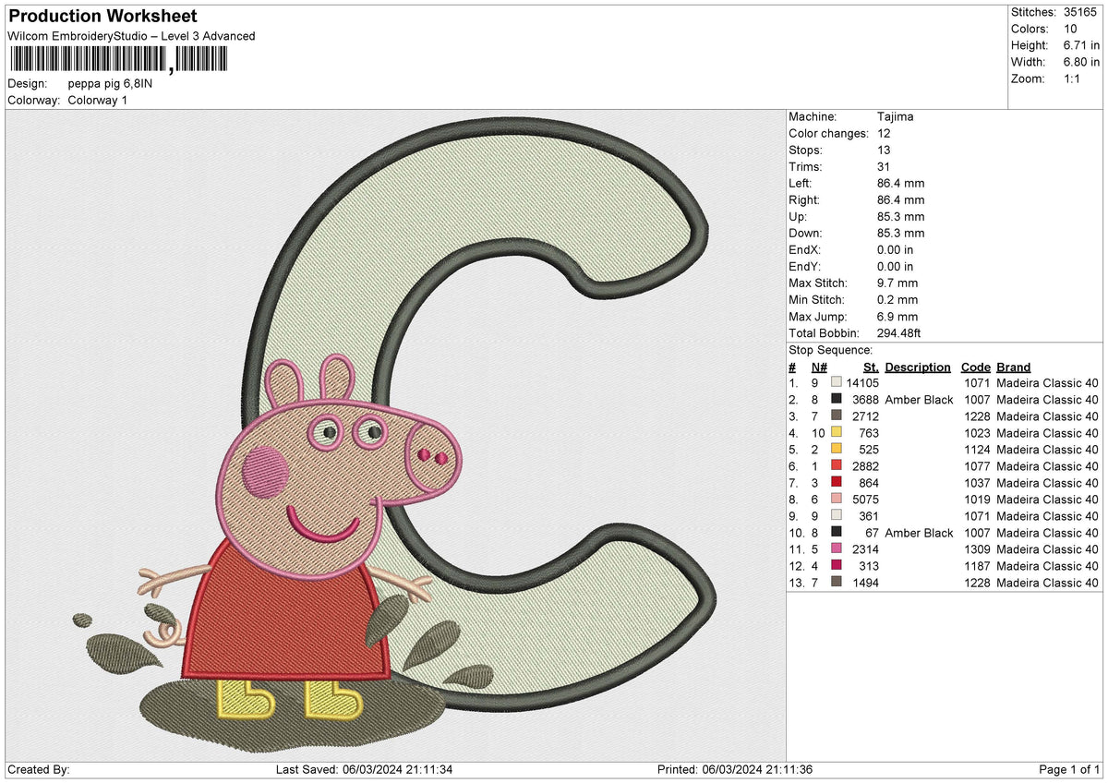Click the stitch count '1494' in stop 13
The width and height of the screenshot is (1108, 783).
(x=866, y=582)
